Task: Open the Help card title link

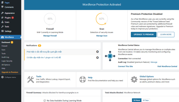Action: 90,78
